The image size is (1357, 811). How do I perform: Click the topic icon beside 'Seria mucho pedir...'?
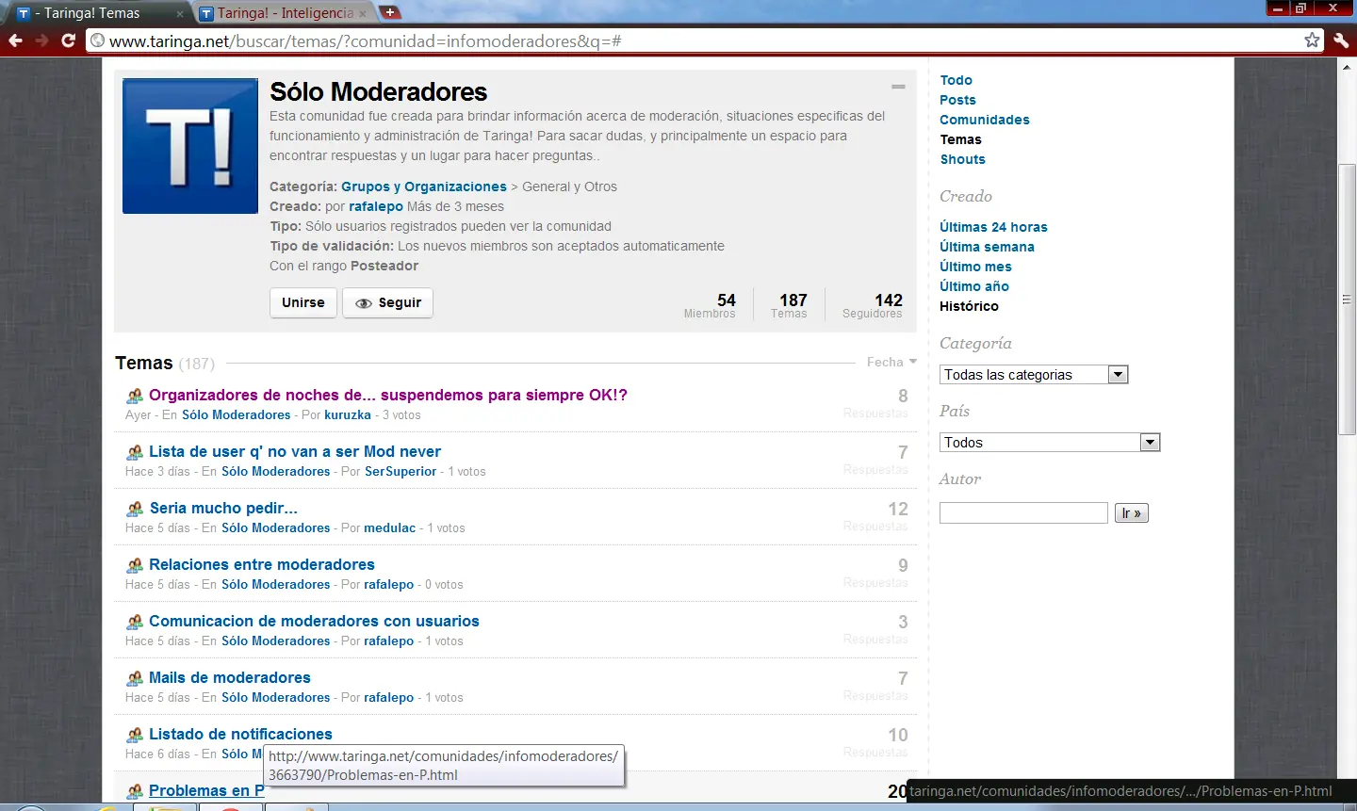pos(135,510)
